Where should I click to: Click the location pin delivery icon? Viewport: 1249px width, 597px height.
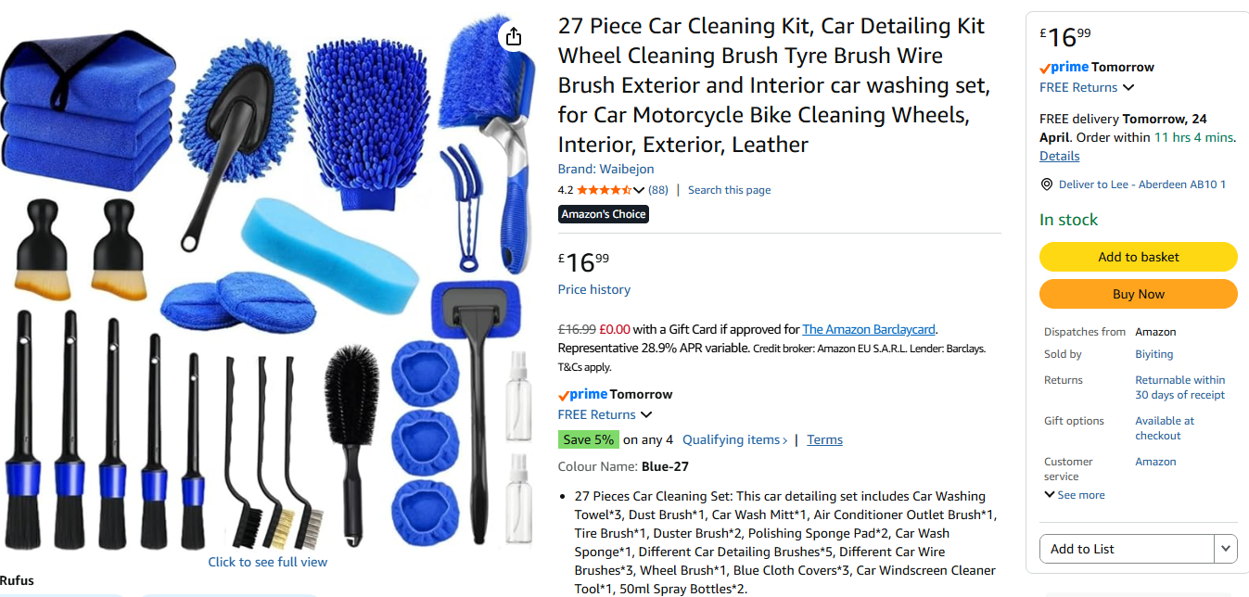(x=1047, y=184)
